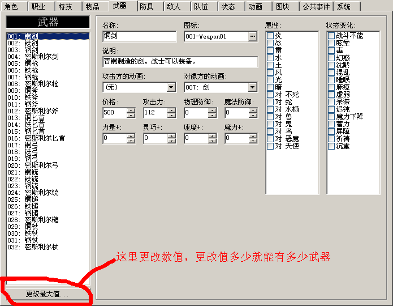The width and height of the screenshot is (393, 306).
Task: Click the 价格 field showing 500
Action: pyautogui.click(x=115, y=113)
